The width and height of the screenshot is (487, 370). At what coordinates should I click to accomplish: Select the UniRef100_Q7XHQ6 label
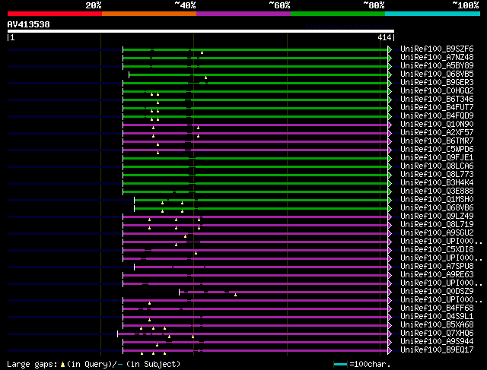point(437,334)
